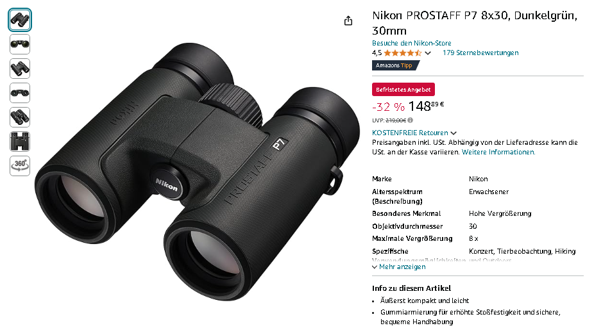
Task: Select the second front-view binocular thumbnail
Action: pos(20,44)
